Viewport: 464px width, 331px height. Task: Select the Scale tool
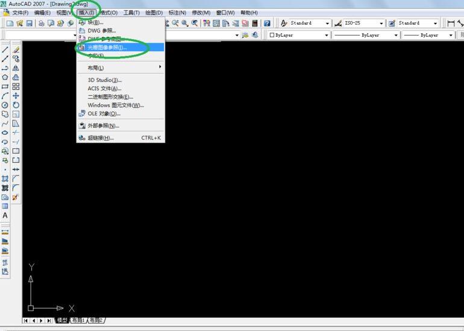pos(16,114)
